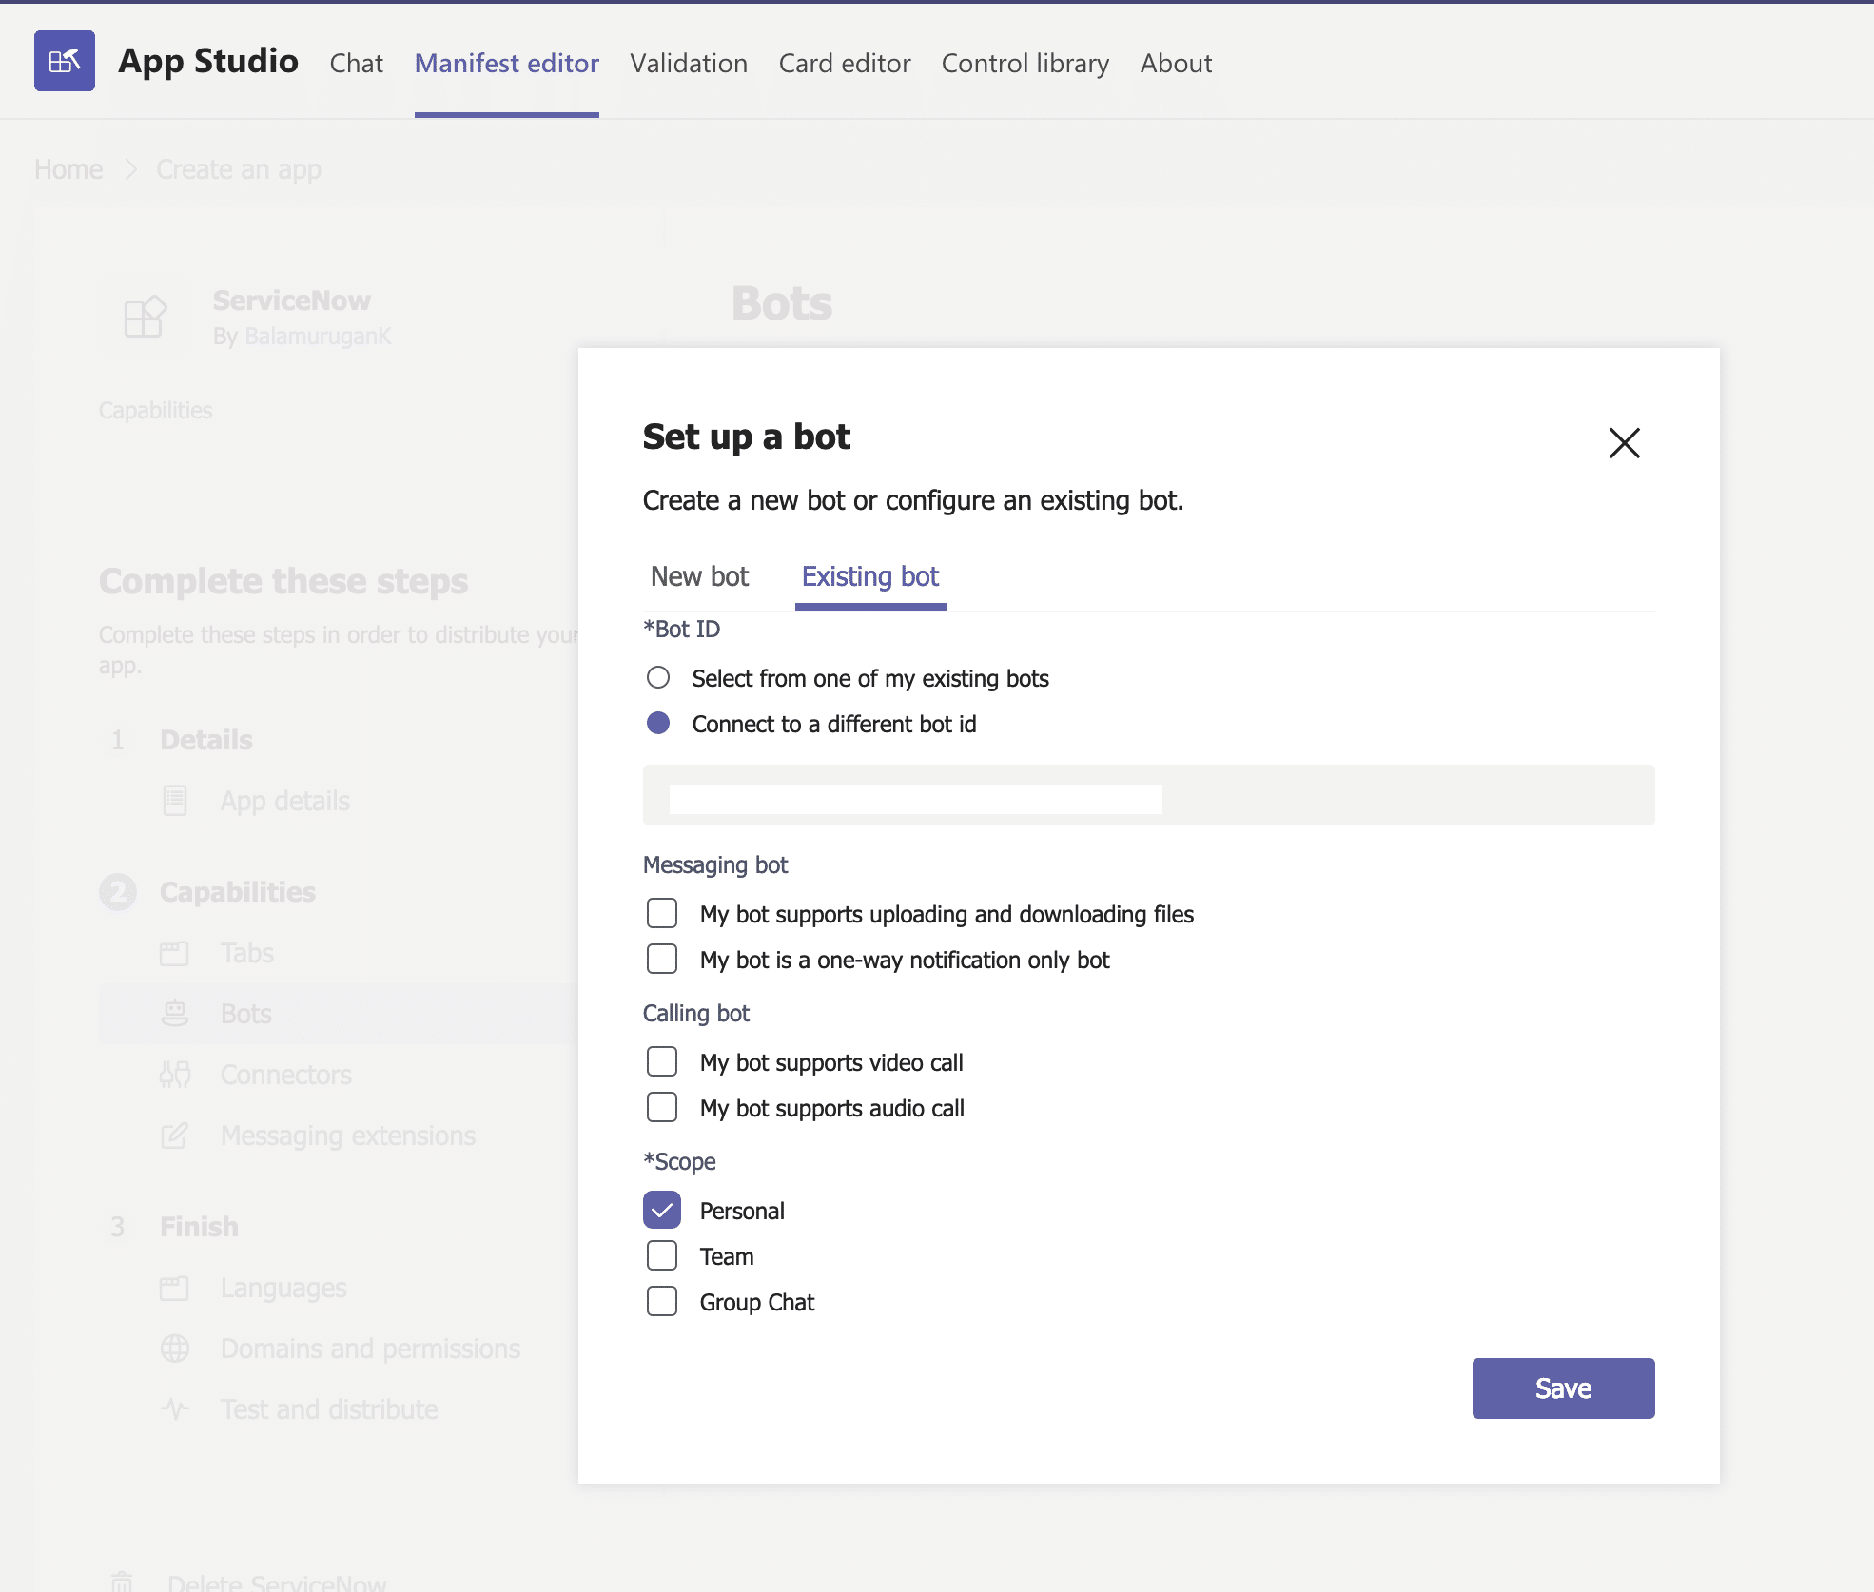Open the Validation tab
The width and height of the screenshot is (1874, 1592).
(x=689, y=63)
